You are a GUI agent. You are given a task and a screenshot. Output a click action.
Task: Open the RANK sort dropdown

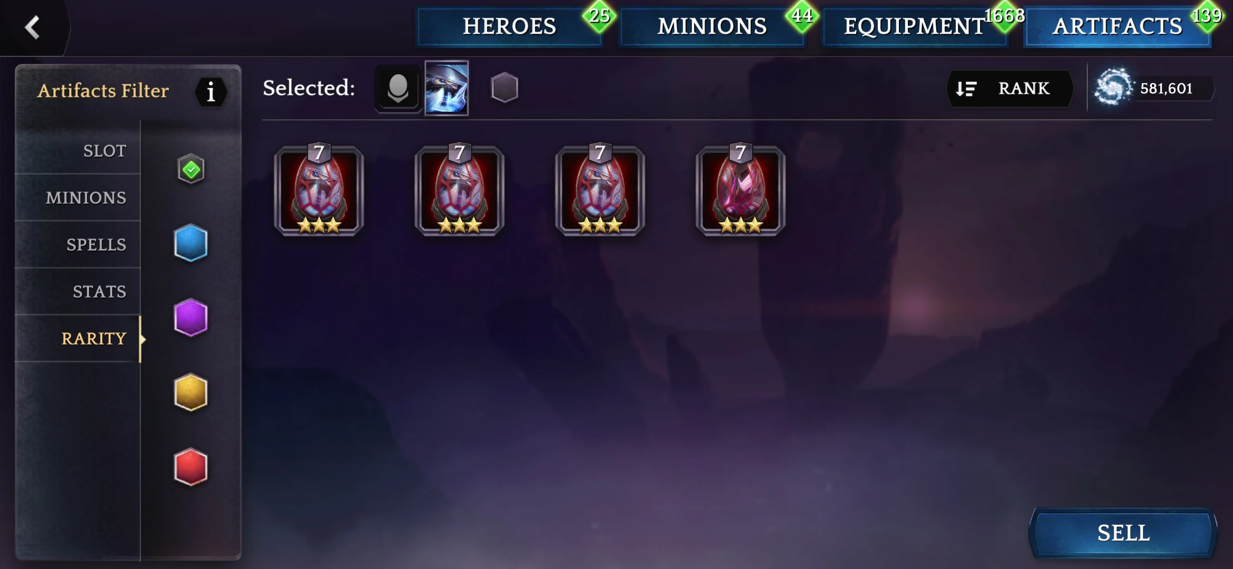(1009, 89)
